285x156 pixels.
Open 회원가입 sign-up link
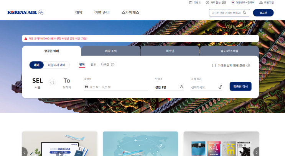click(266, 3)
